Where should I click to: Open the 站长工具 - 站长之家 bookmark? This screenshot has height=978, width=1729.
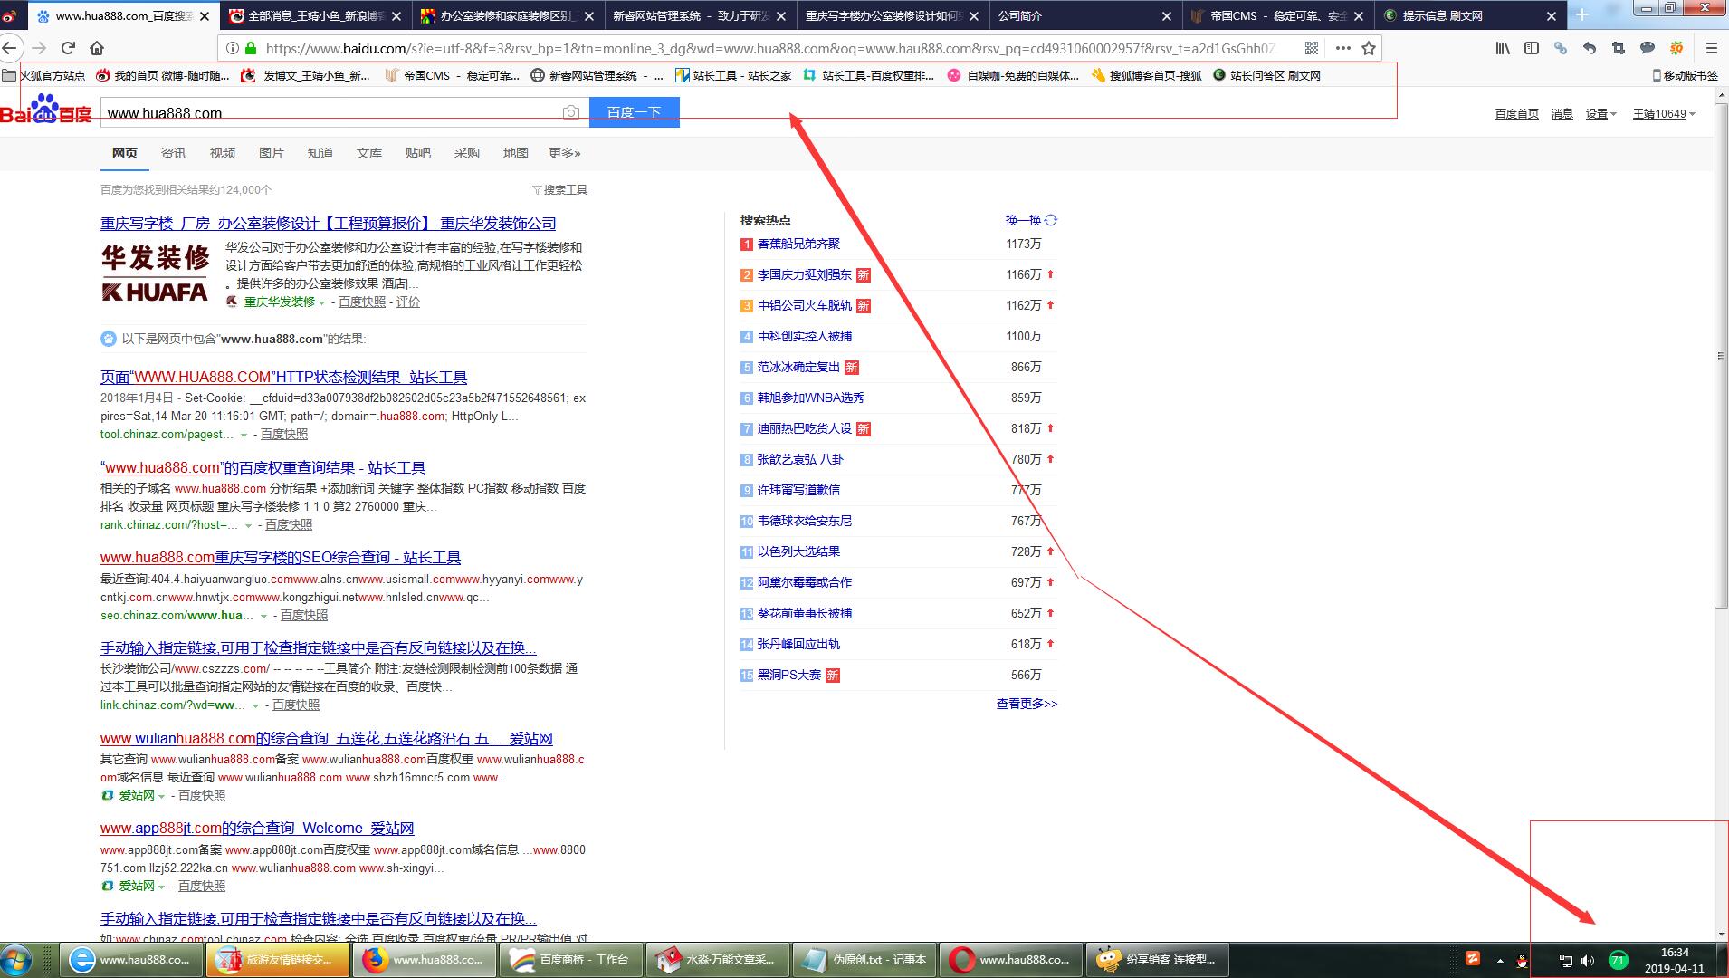(x=733, y=75)
